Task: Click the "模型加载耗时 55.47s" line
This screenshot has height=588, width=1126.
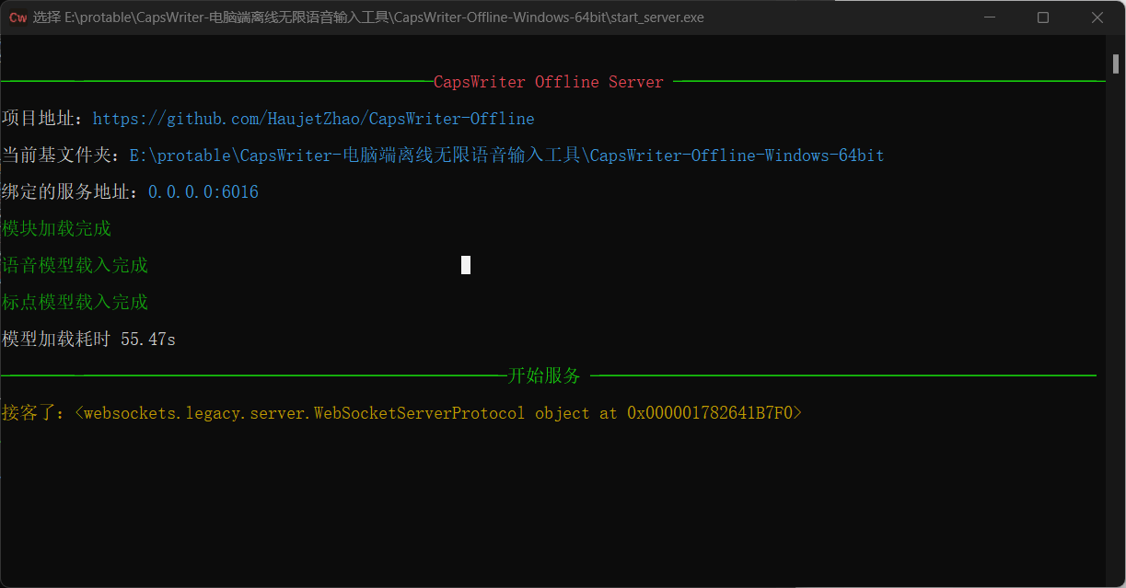Action: [88, 339]
